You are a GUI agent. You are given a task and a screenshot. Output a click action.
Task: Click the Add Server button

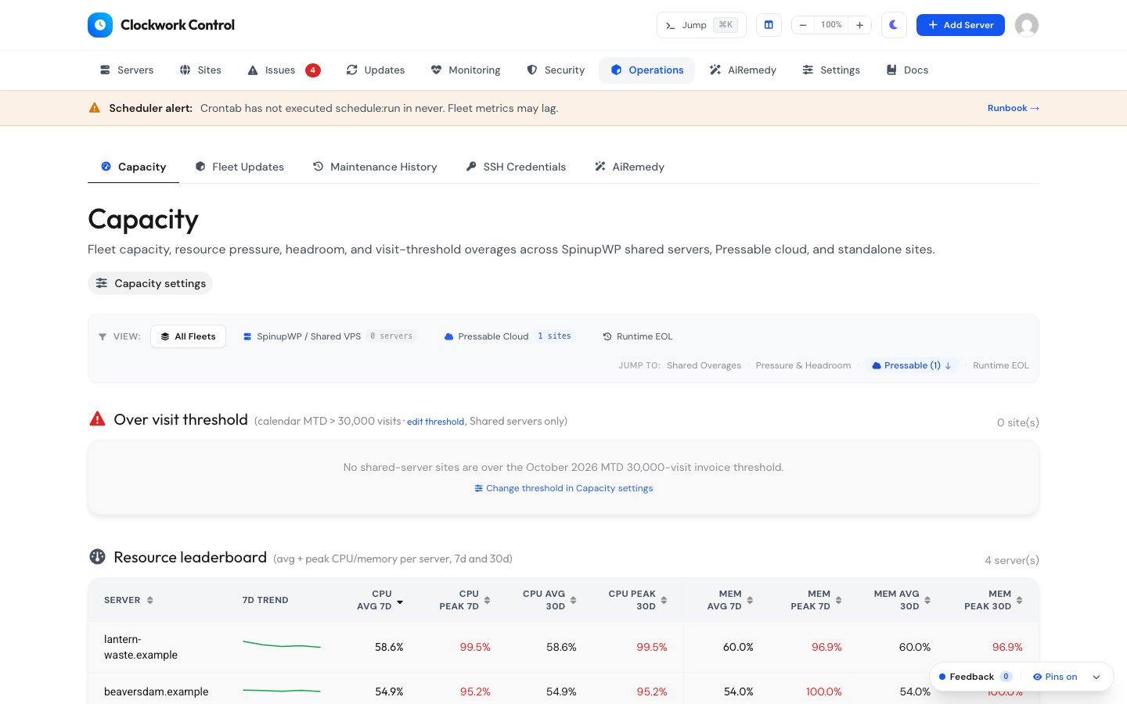[960, 25]
